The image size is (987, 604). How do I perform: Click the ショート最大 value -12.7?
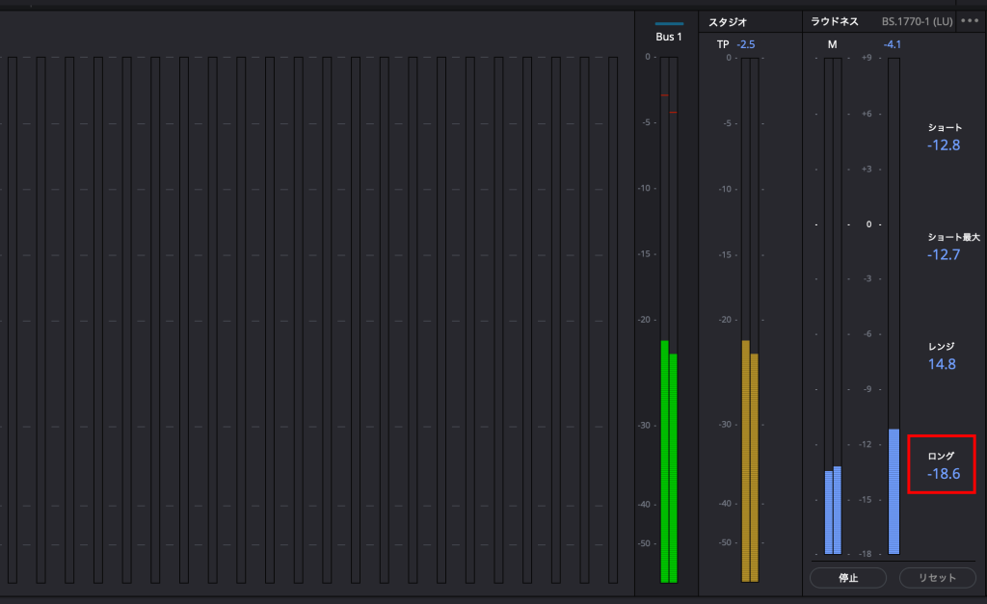pyautogui.click(x=944, y=255)
